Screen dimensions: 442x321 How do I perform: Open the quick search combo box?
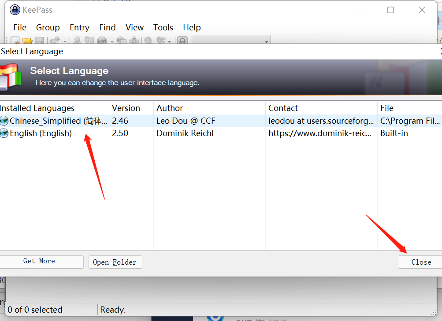coord(231,40)
